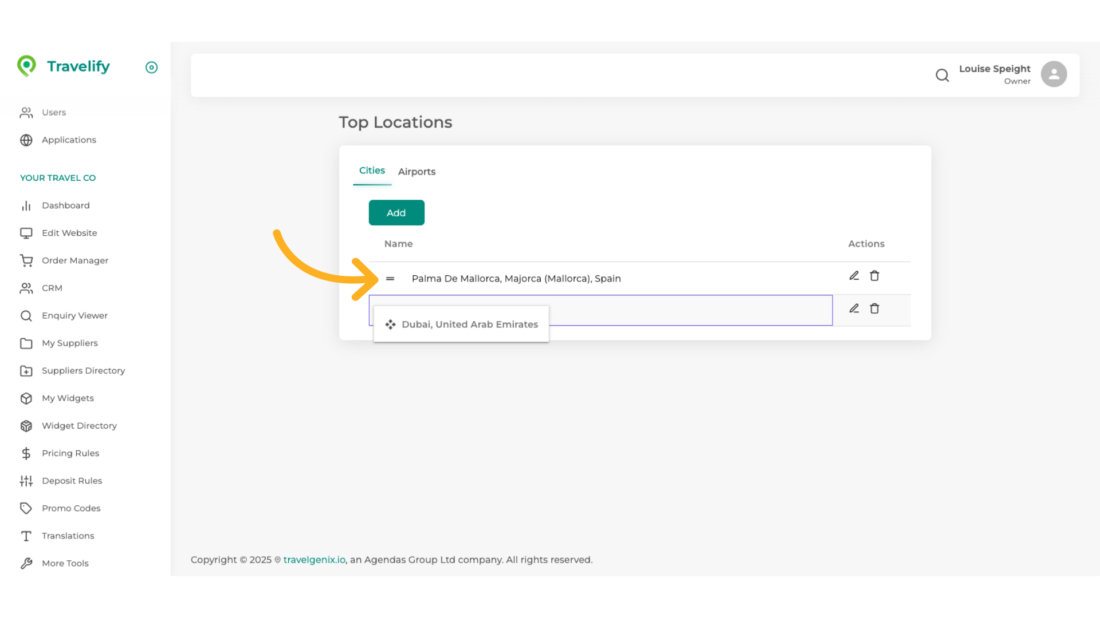
Task: Select the Widget Directory cube icon
Action: click(26, 426)
